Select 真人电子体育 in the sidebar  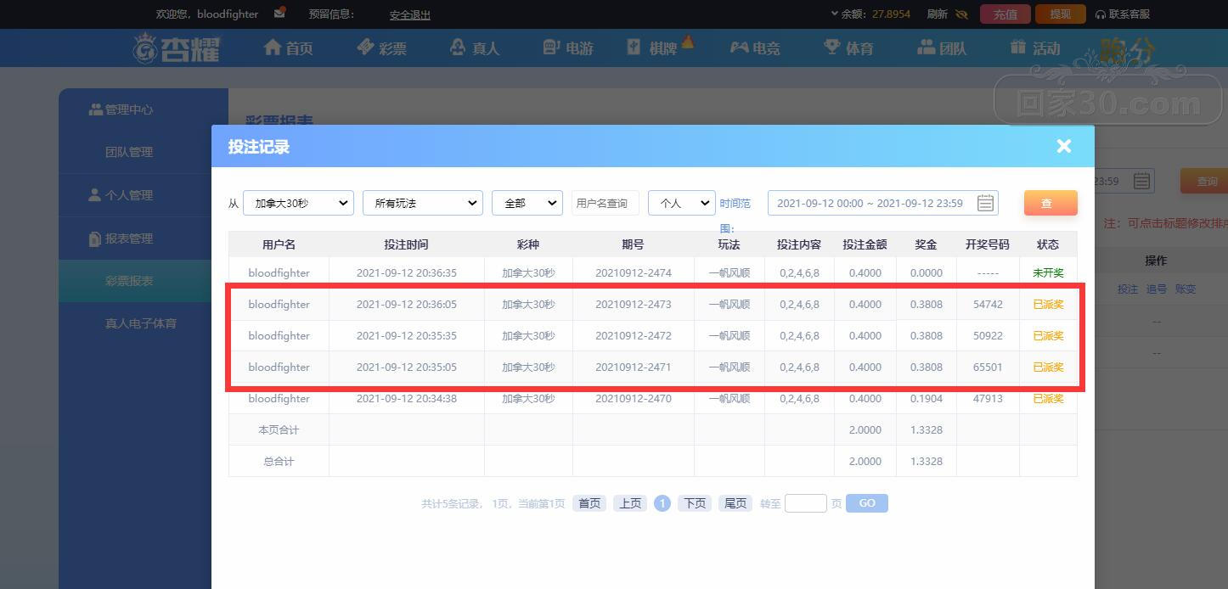tap(141, 323)
